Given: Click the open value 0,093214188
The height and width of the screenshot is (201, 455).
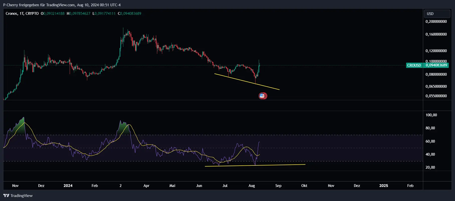Looking at the screenshot, I should [x=54, y=14].
